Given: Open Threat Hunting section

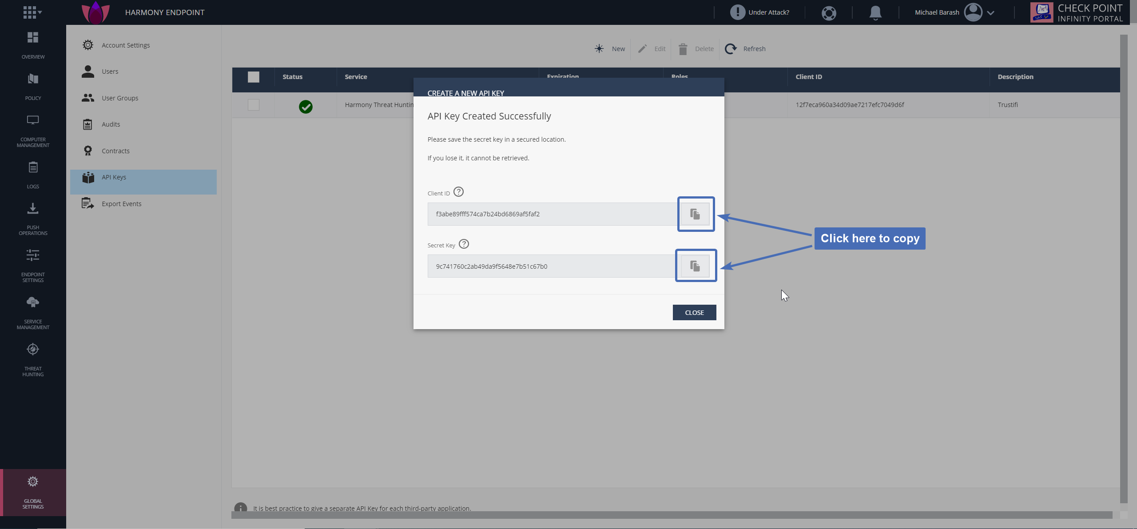Looking at the screenshot, I should pyautogui.click(x=33, y=360).
